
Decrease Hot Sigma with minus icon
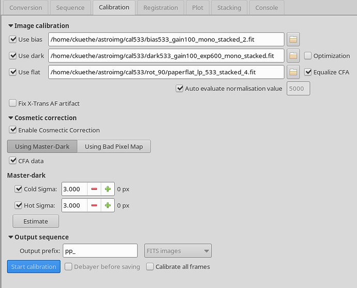tap(94, 205)
